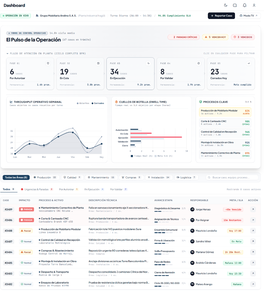264x301 pixels.
Task: Filter by Fase 02 En Cola card
Action: point(80,74)
